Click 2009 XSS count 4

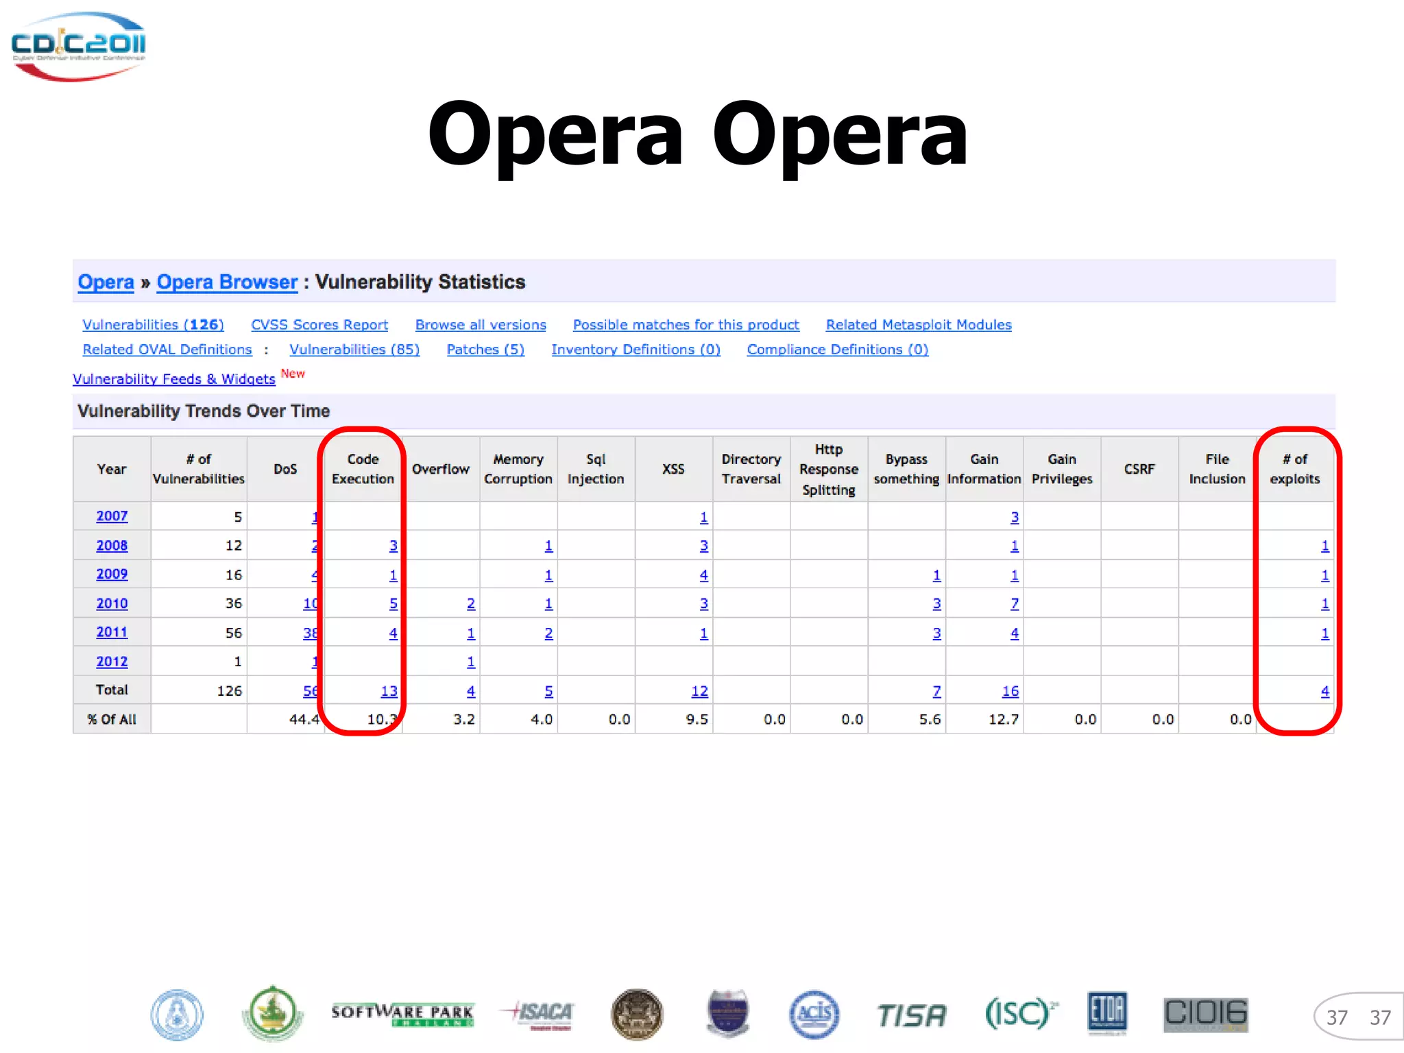(704, 575)
